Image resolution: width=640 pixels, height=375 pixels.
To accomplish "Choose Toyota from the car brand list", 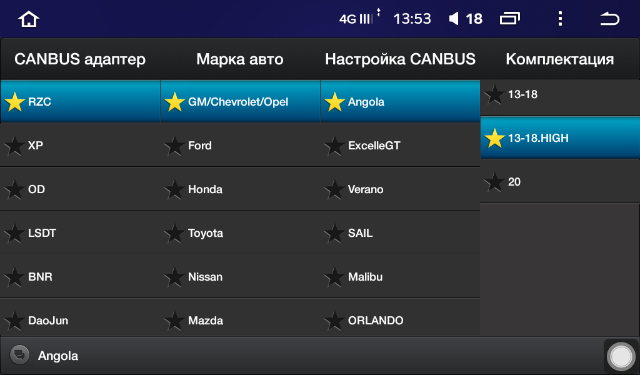I will pos(240,233).
